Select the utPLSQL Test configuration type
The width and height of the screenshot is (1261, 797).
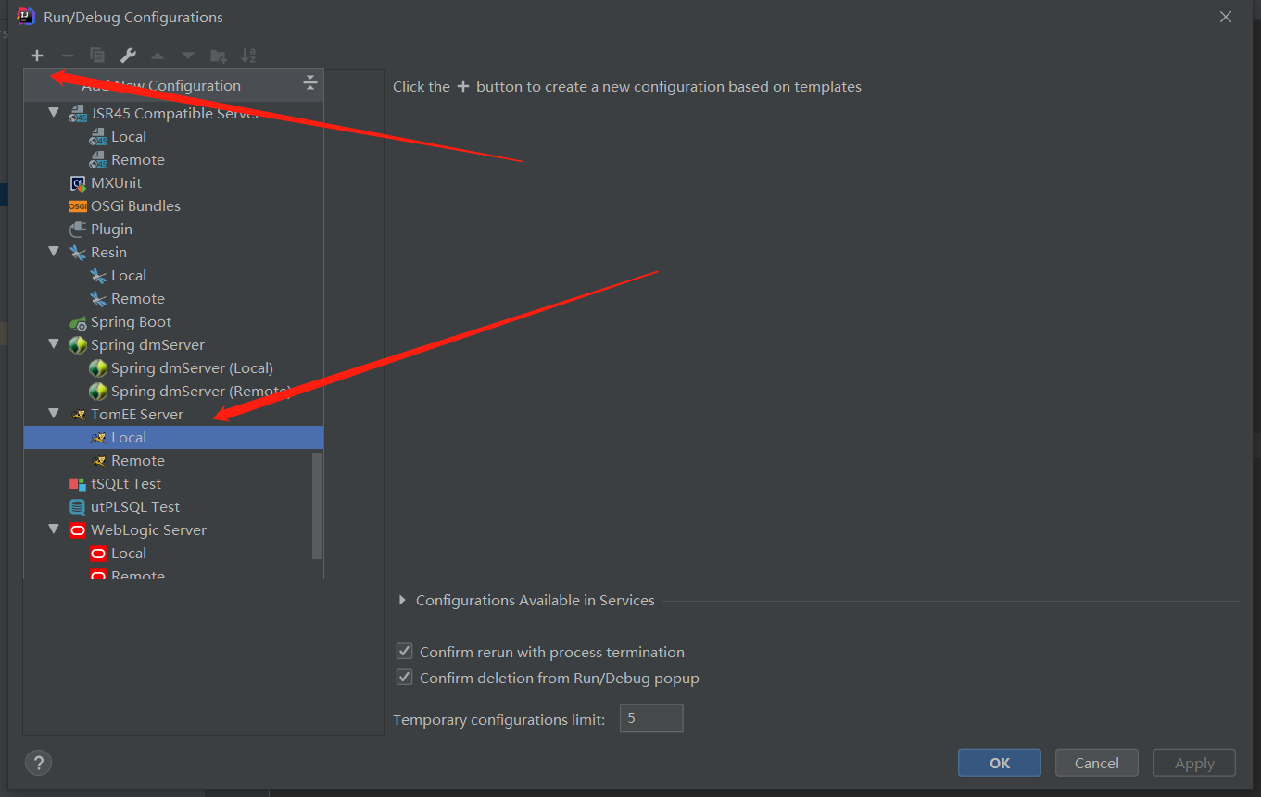(x=174, y=507)
